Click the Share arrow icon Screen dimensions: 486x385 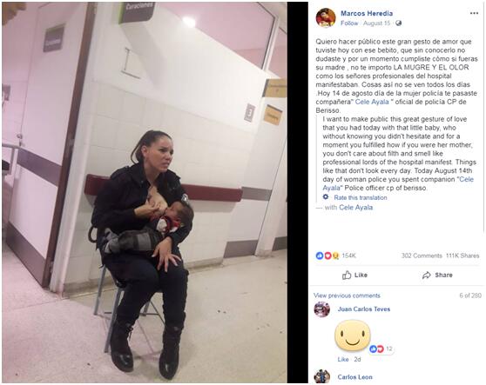tap(427, 275)
